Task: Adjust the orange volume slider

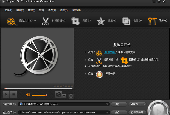Action: point(39,95)
